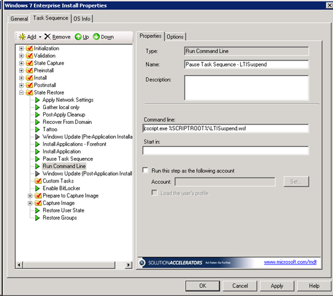The width and height of the screenshot is (333, 296).
Task: Click the Tattoo step arrow icon
Action: coord(38,129)
